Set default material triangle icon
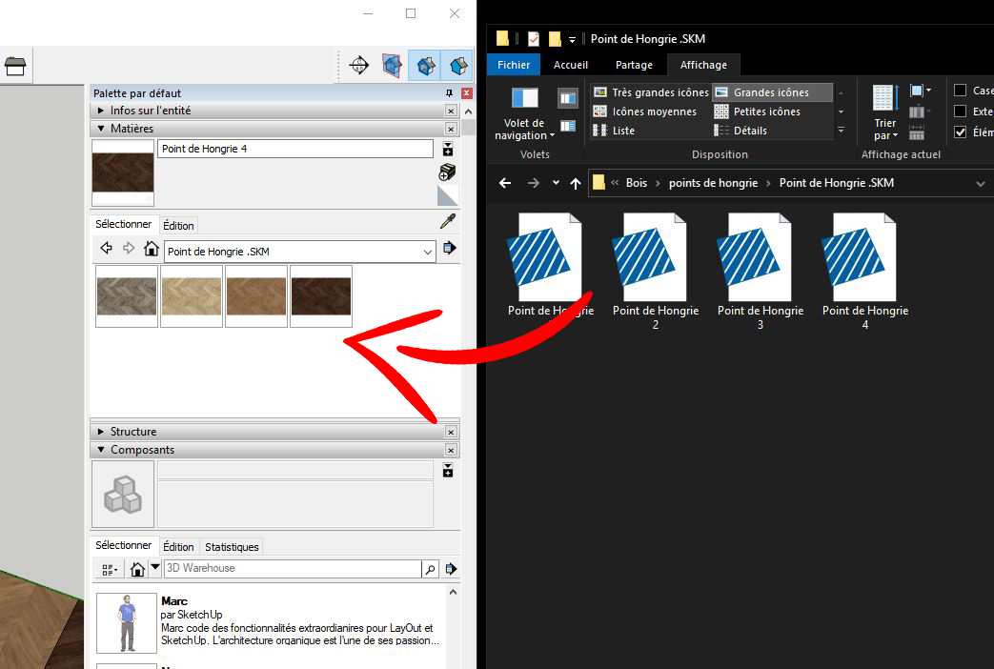 pyautogui.click(x=448, y=195)
